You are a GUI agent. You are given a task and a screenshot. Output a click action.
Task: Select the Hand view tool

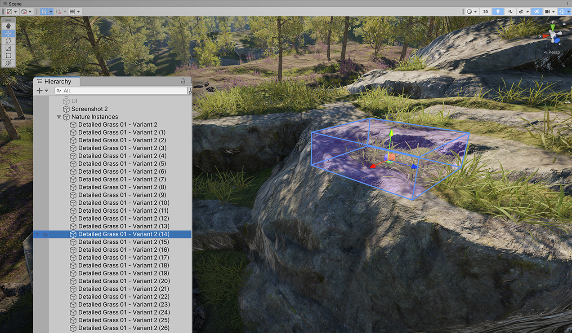click(9, 26)
